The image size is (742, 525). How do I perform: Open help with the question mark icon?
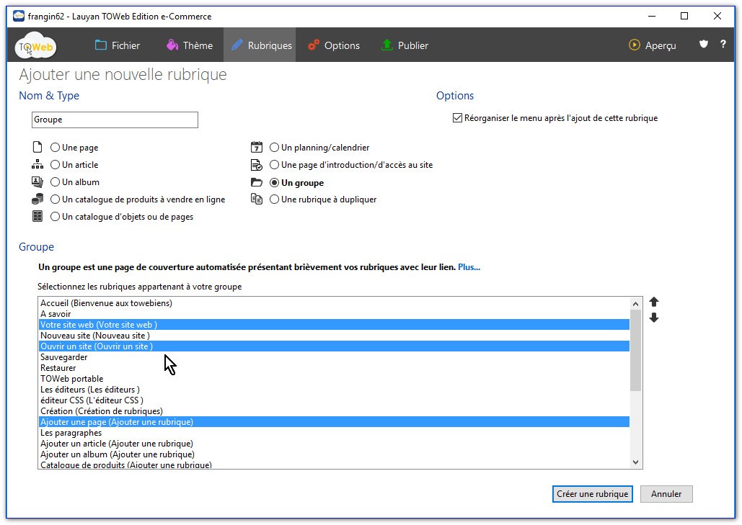click(x=723, y=45)
